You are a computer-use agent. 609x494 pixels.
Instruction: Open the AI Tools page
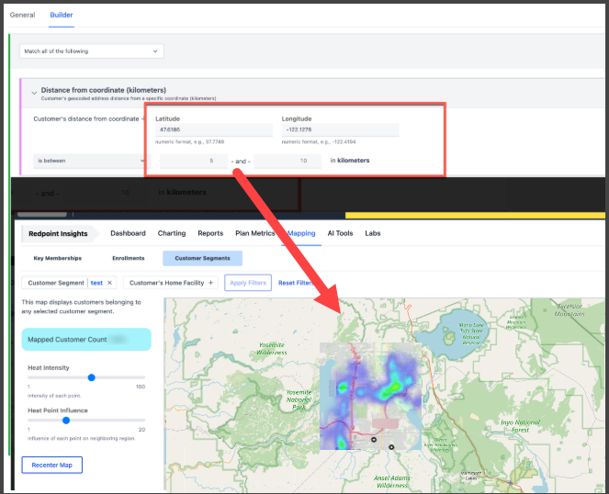[340, 233]
